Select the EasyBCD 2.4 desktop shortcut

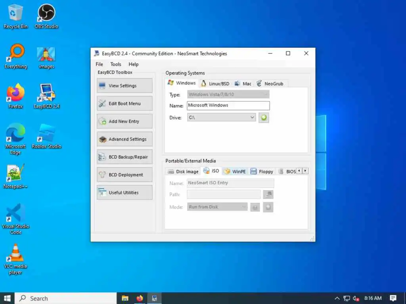47,96
